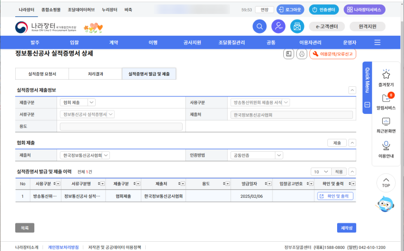Collapse the 실적증명서 제출정보 section
This screenshot has width=404, height=251.
pos(352,89)
